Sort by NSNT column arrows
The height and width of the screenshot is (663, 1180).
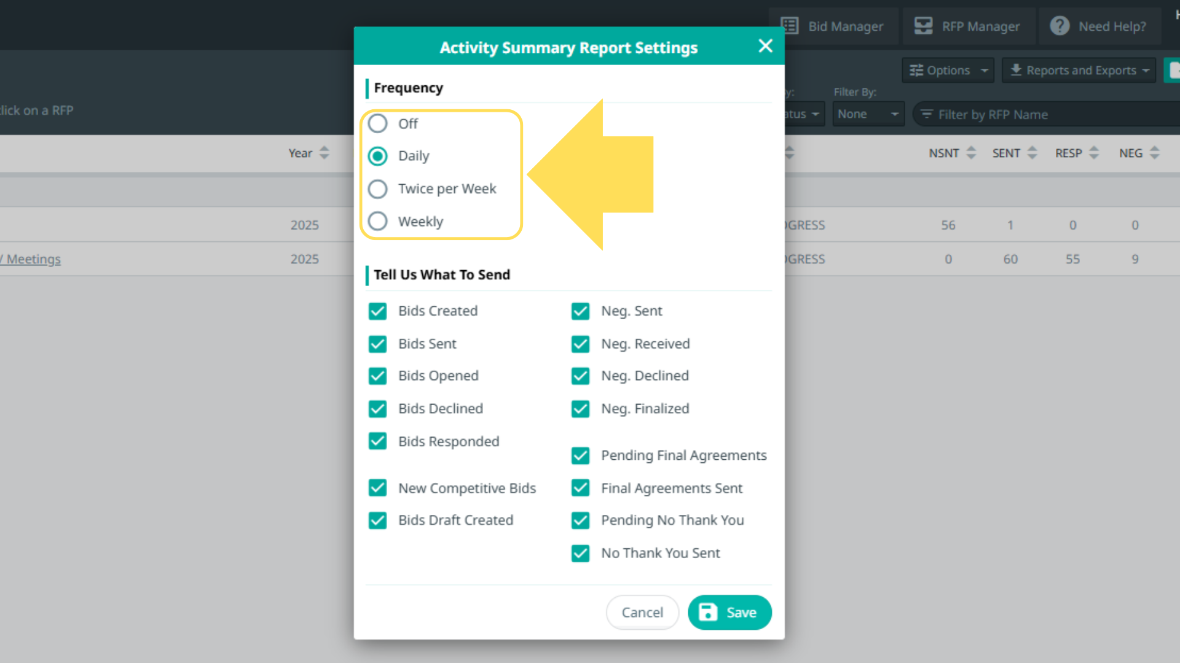(x=971, y=153)
